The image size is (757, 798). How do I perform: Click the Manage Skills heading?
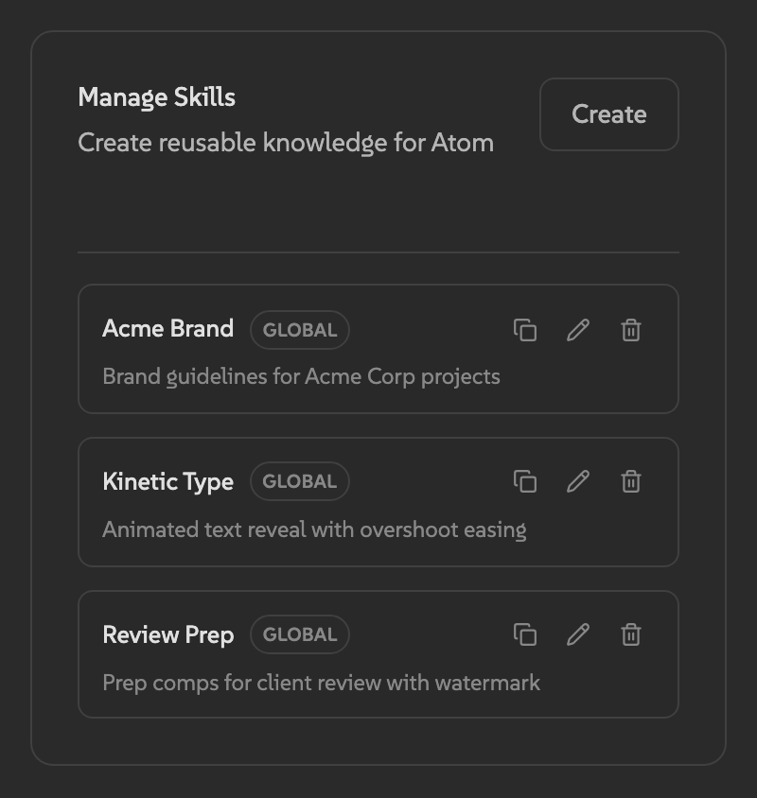pos(156,97)
